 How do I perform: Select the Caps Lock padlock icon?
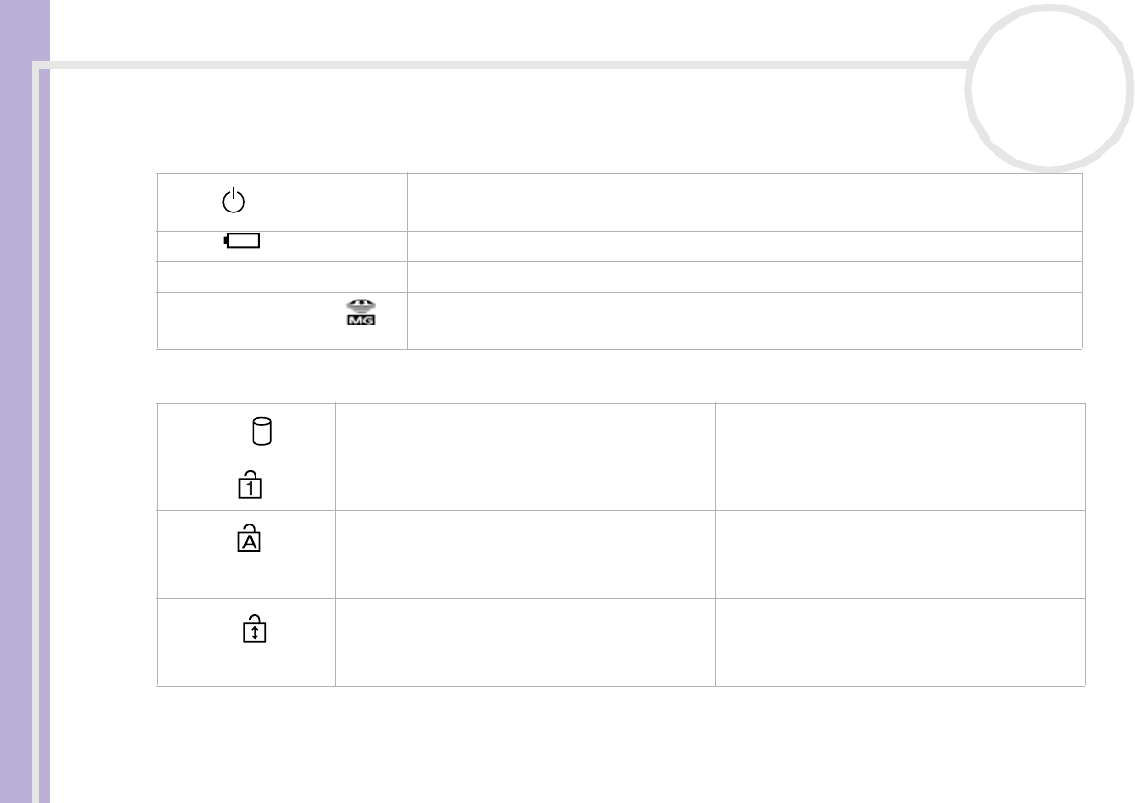pos(249,538)
